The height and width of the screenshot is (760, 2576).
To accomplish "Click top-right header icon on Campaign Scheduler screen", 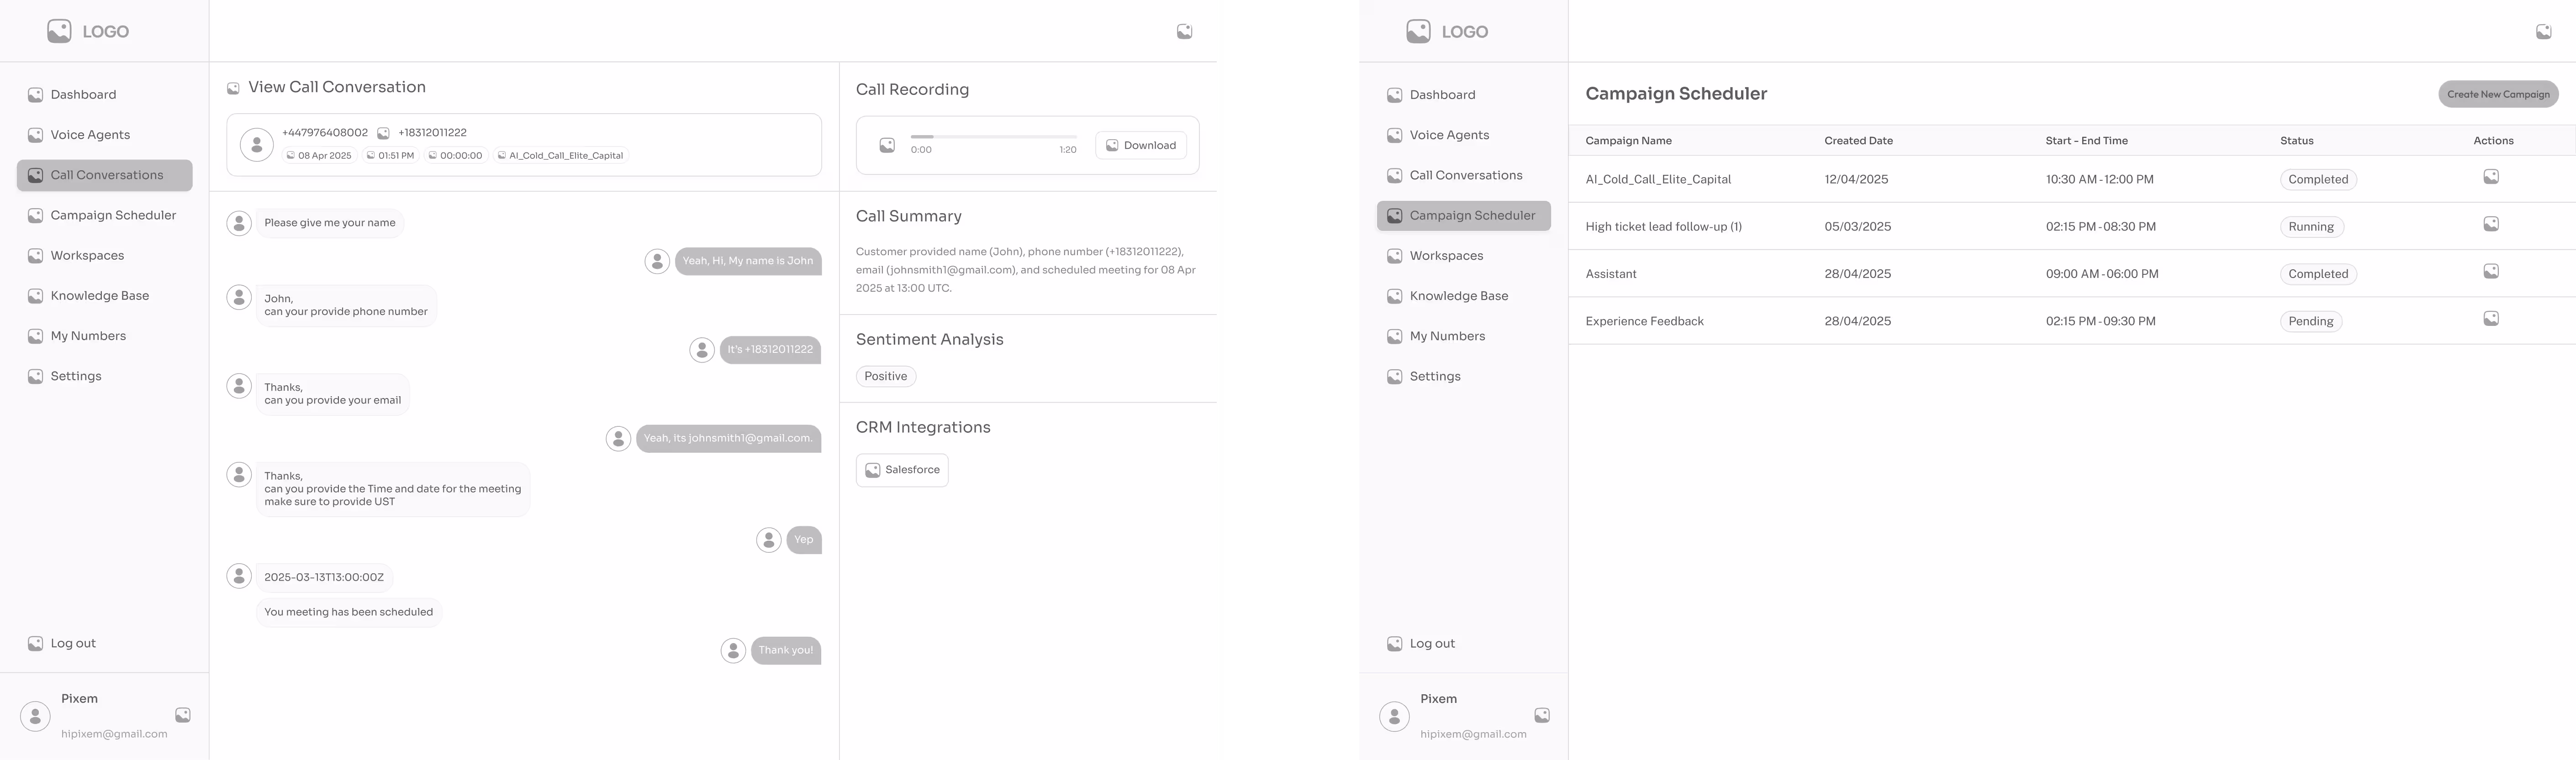I will [2543, 32].
